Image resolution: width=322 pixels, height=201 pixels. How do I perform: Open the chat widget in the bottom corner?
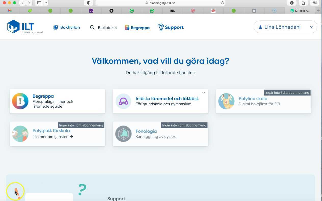click(x=15, y=191)
